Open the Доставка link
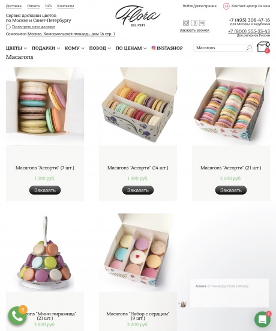The image size is (276, 331). tap(14, 6)
